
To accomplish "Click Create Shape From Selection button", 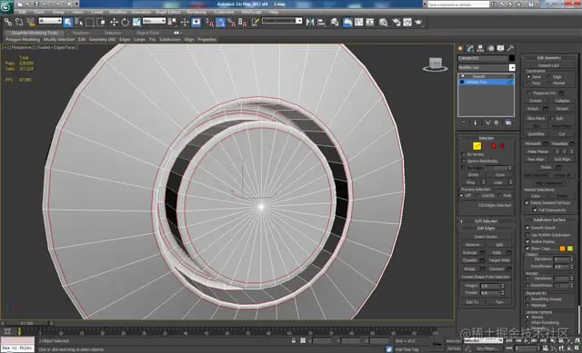I will point(486,277).
